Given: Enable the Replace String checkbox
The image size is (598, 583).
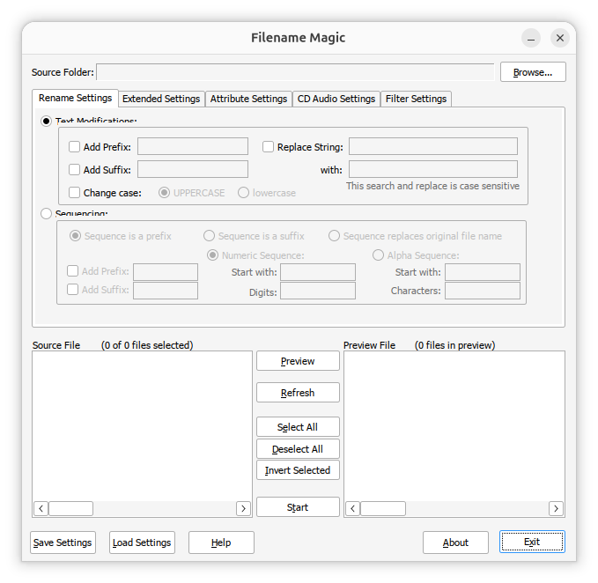Looking at the screenshot, I should click(x=269, y=147).
